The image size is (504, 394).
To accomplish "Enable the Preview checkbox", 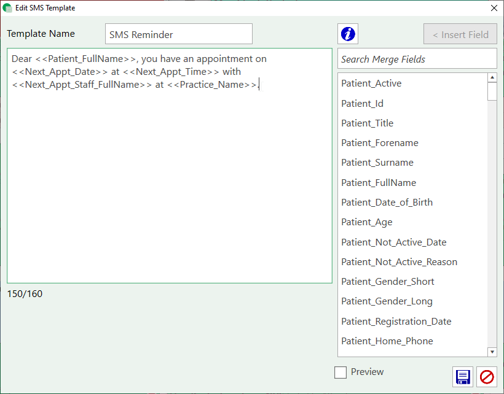I will [x=341, y=372].
